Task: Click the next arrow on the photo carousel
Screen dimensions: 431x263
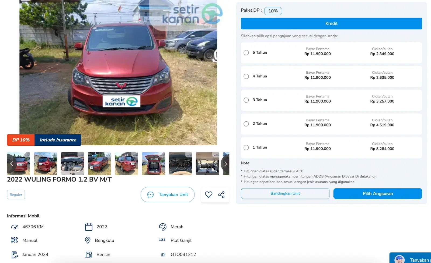Action: [226, 163]
